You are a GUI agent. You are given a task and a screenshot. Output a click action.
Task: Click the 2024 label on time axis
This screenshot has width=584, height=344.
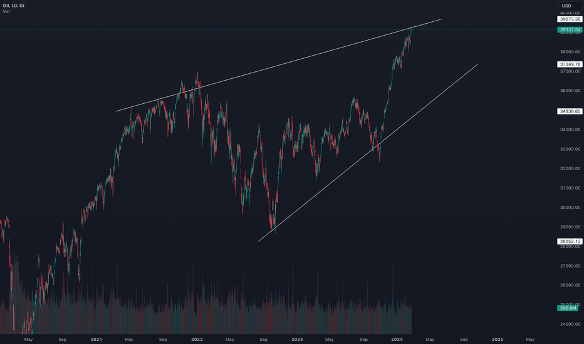(397, 339)
